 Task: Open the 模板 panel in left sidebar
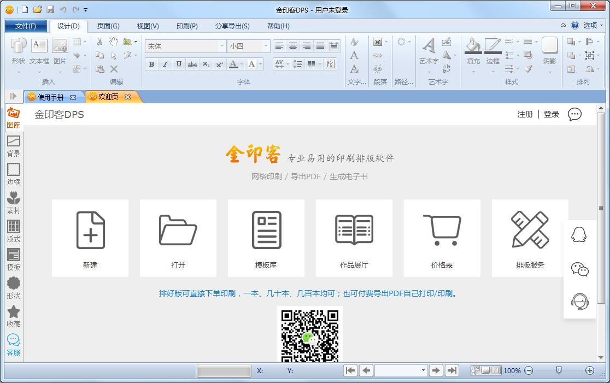13,258
